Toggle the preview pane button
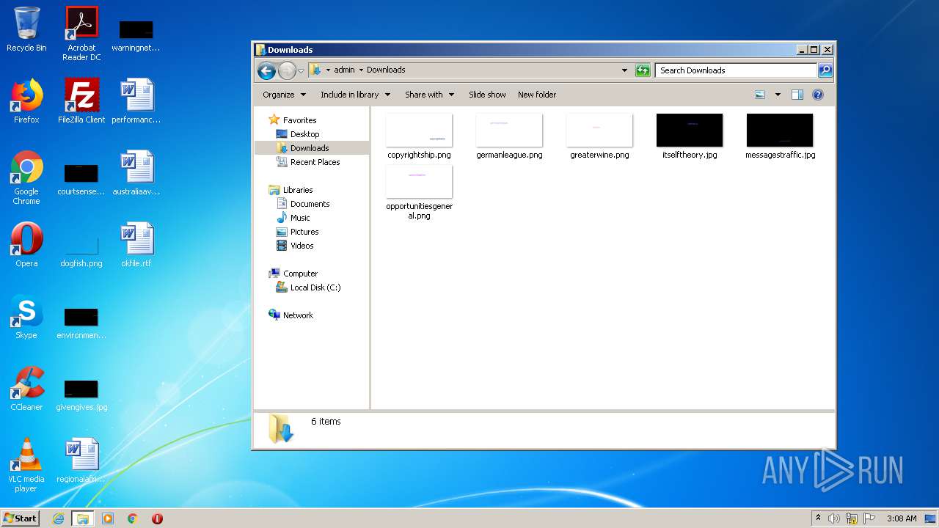Viewport: 939px width, 528px height. [x=797, y=95]
